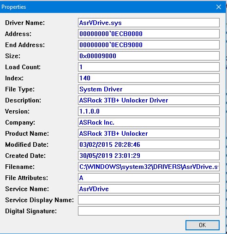Click the Address field value
The height and width of the screenshot is (234, 227).
click(149, 34)
